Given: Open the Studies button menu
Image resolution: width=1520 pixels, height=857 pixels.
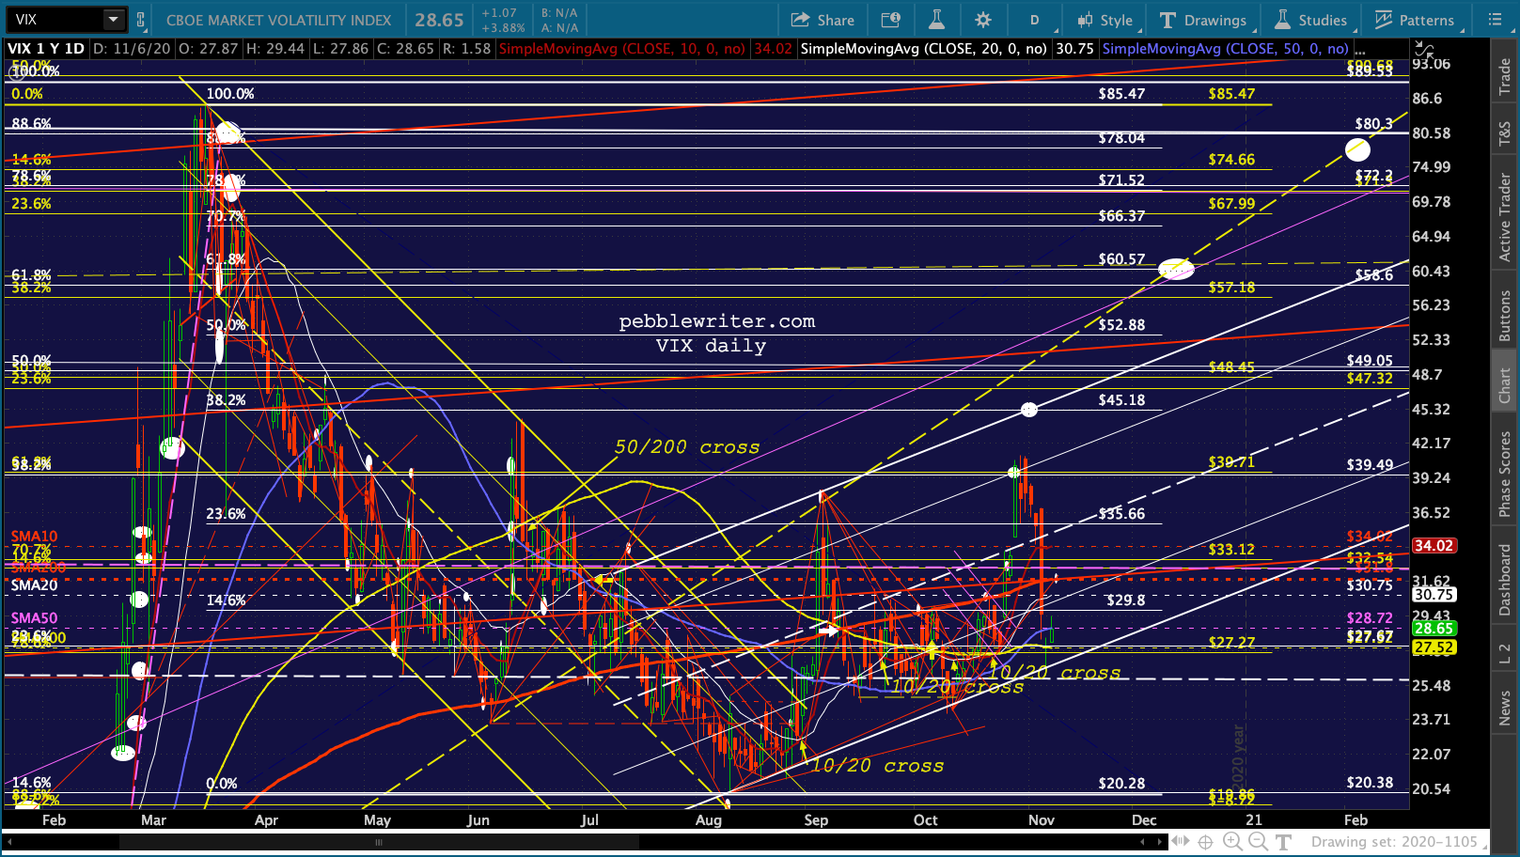Looking at the screenshot, I should (1311, 20).
